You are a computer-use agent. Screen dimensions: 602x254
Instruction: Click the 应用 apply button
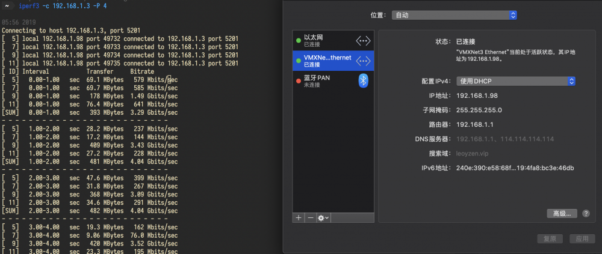pos(582,238)
